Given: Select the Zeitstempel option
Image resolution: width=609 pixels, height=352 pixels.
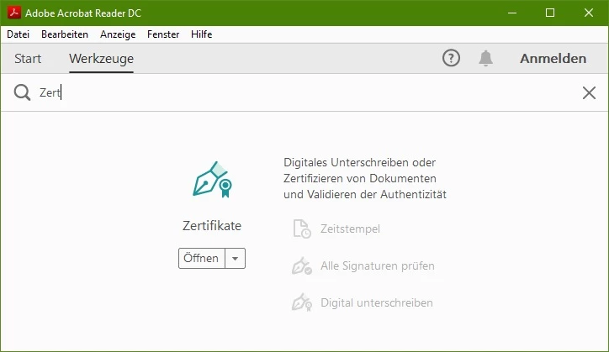Looking at the screenshot, I should point(350,229).
